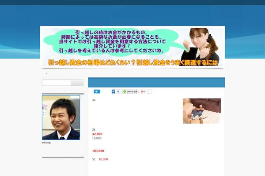Click the Hatena bookmark B! icon

114,92
